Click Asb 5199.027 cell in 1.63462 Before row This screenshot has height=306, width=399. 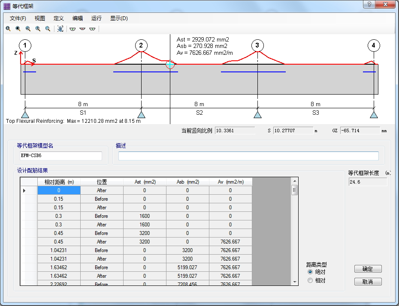click(x=187, y=267)
